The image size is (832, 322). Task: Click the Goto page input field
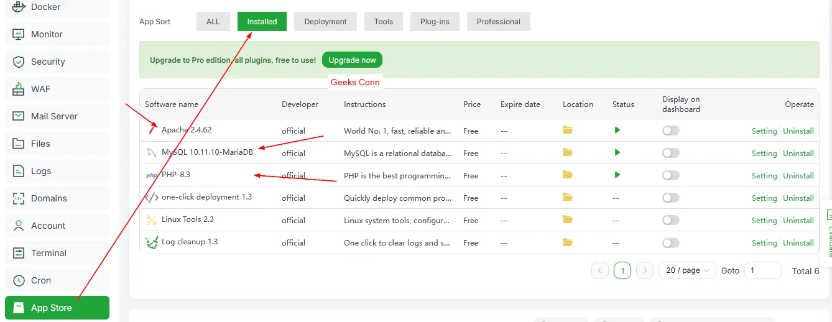pyautogui.click(x=763, y=270)
